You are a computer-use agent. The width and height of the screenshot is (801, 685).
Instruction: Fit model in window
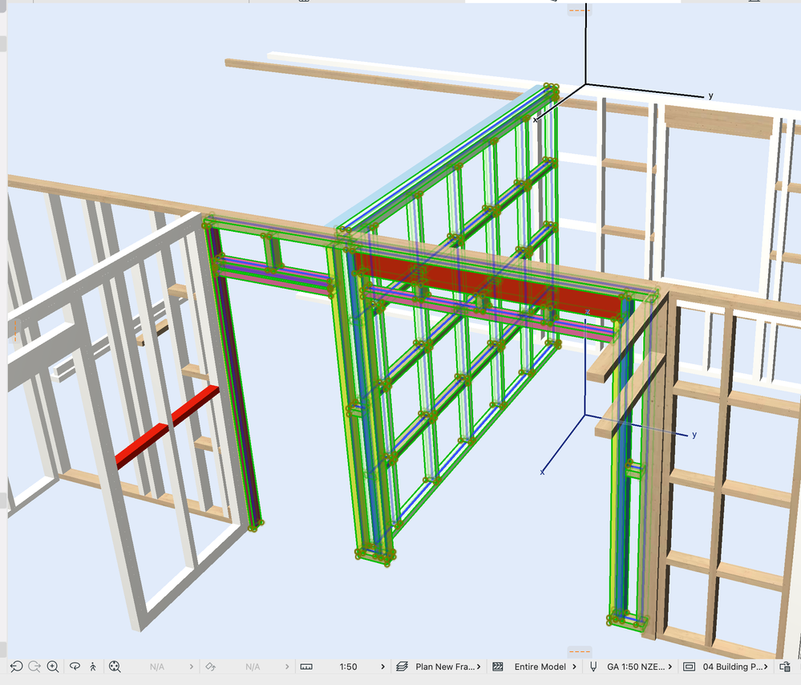click(x=115, y=666)
